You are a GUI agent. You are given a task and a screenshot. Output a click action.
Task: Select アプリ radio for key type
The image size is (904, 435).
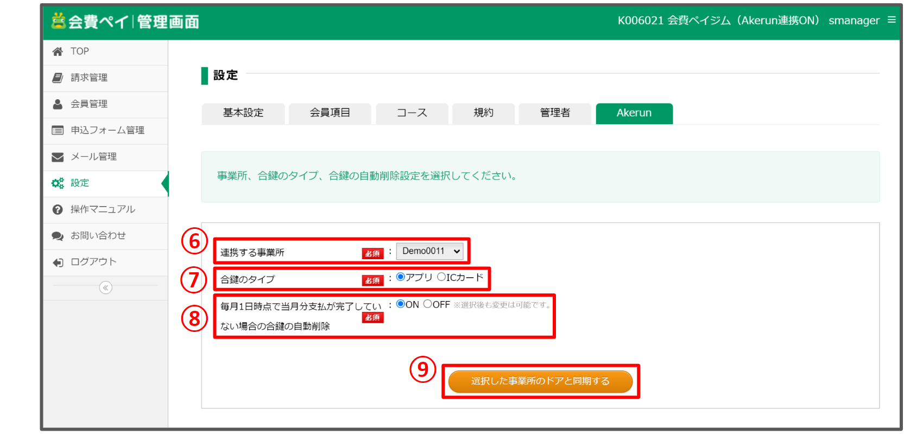(x=401, y=277)
